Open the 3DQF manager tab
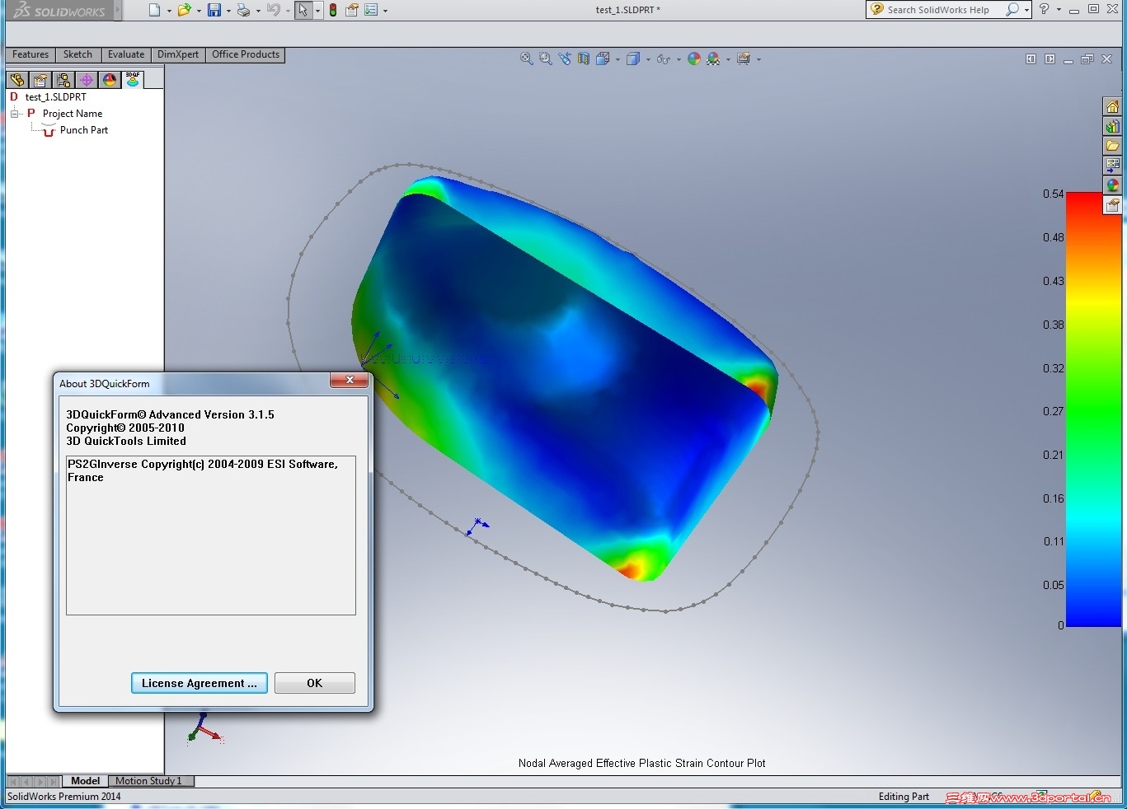This screenshot has width=1127, height=809. tap(133, 79)
